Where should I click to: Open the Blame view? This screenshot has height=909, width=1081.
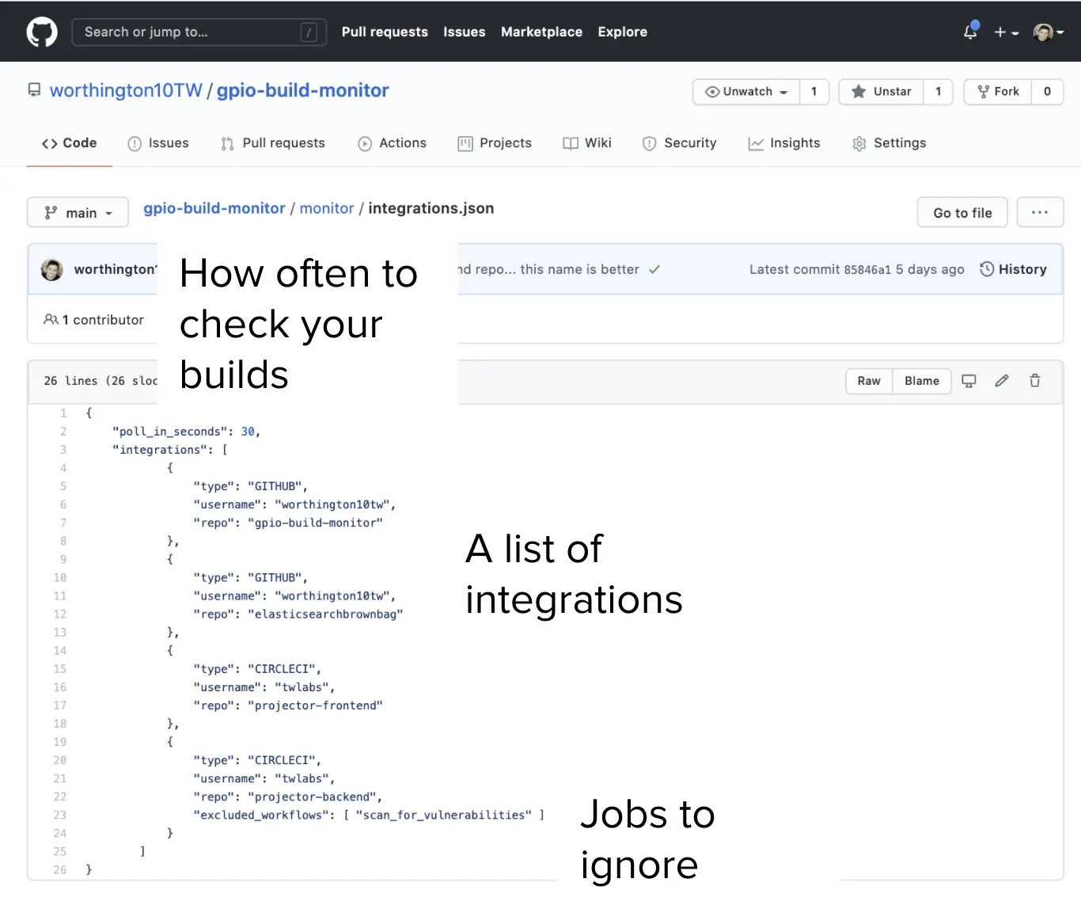pos(922,381)
